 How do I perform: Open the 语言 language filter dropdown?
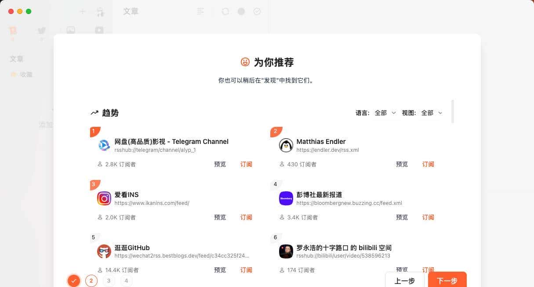point(385,113)
